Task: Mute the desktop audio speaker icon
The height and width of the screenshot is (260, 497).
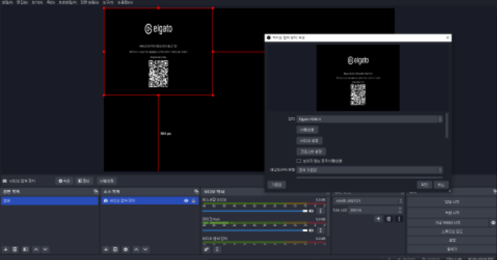Action: pyautogui.click(x=312, y=211)
